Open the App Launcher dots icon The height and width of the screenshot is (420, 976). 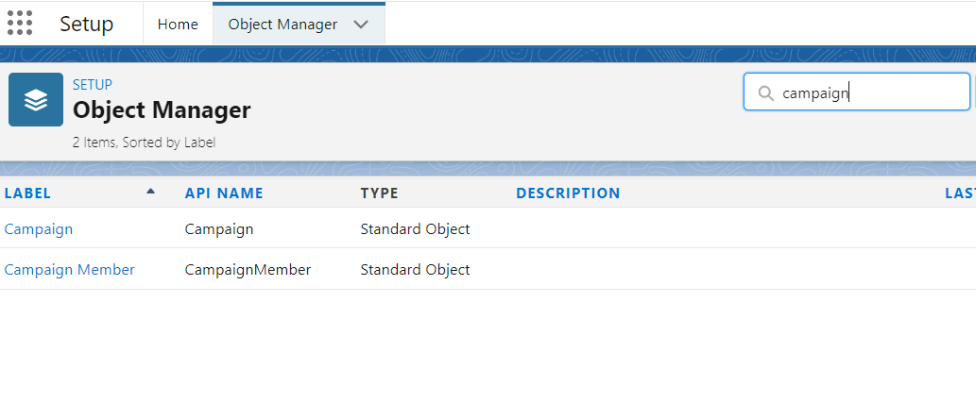[x=20, y=24]
